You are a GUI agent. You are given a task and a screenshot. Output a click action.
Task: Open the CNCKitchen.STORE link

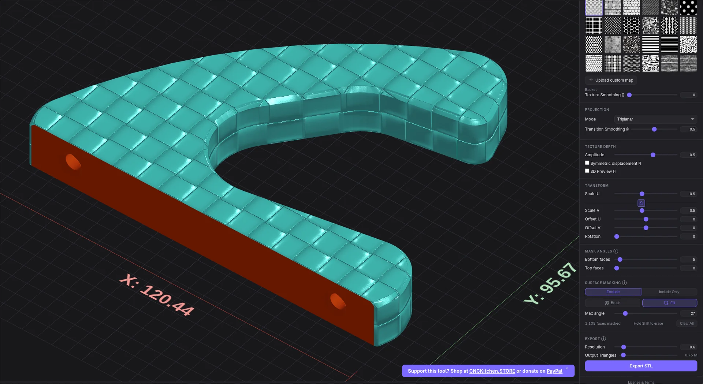(x=492, y=371)
